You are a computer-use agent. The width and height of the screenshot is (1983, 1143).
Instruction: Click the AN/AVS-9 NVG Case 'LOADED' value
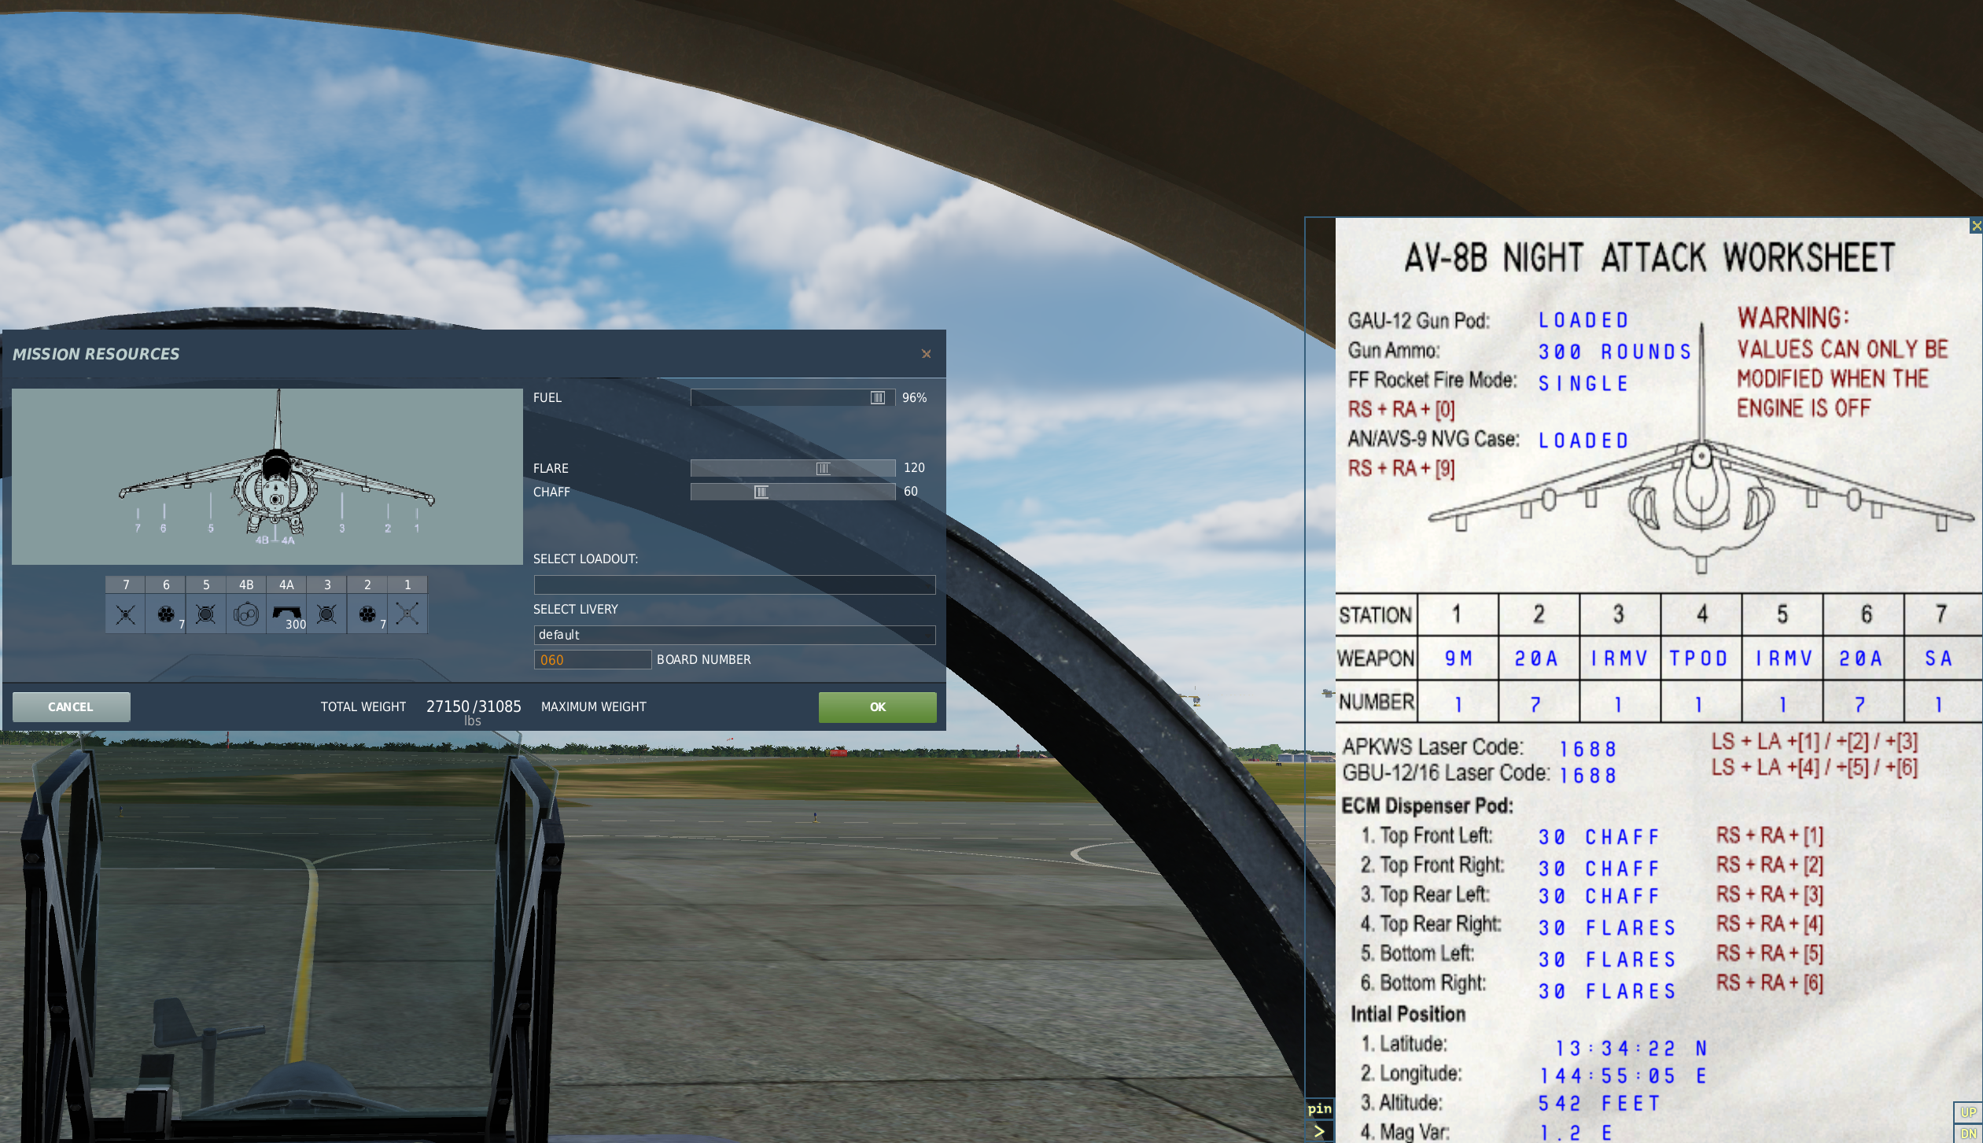(x=1583, y=441)
